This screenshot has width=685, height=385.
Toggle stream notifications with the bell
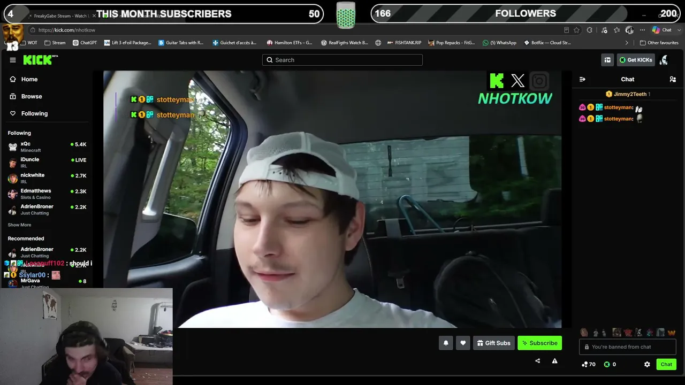(x=446, y=343)
